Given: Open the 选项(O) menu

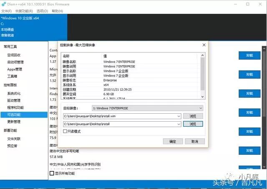Looking at the screenshot, I should click(x=42, y=11).
